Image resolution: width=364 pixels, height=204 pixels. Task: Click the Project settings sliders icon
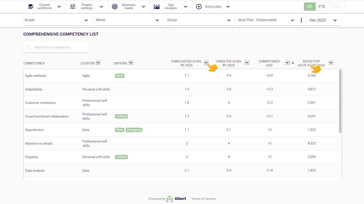coord(73,7)
